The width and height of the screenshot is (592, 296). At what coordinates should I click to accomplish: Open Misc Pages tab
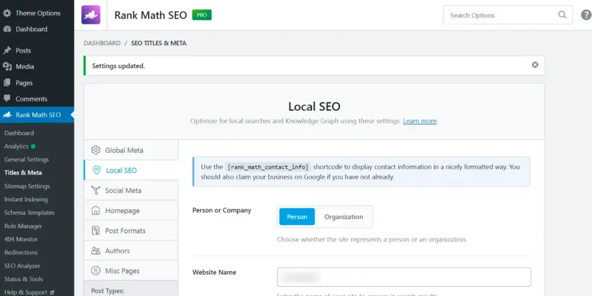(131, 271)
